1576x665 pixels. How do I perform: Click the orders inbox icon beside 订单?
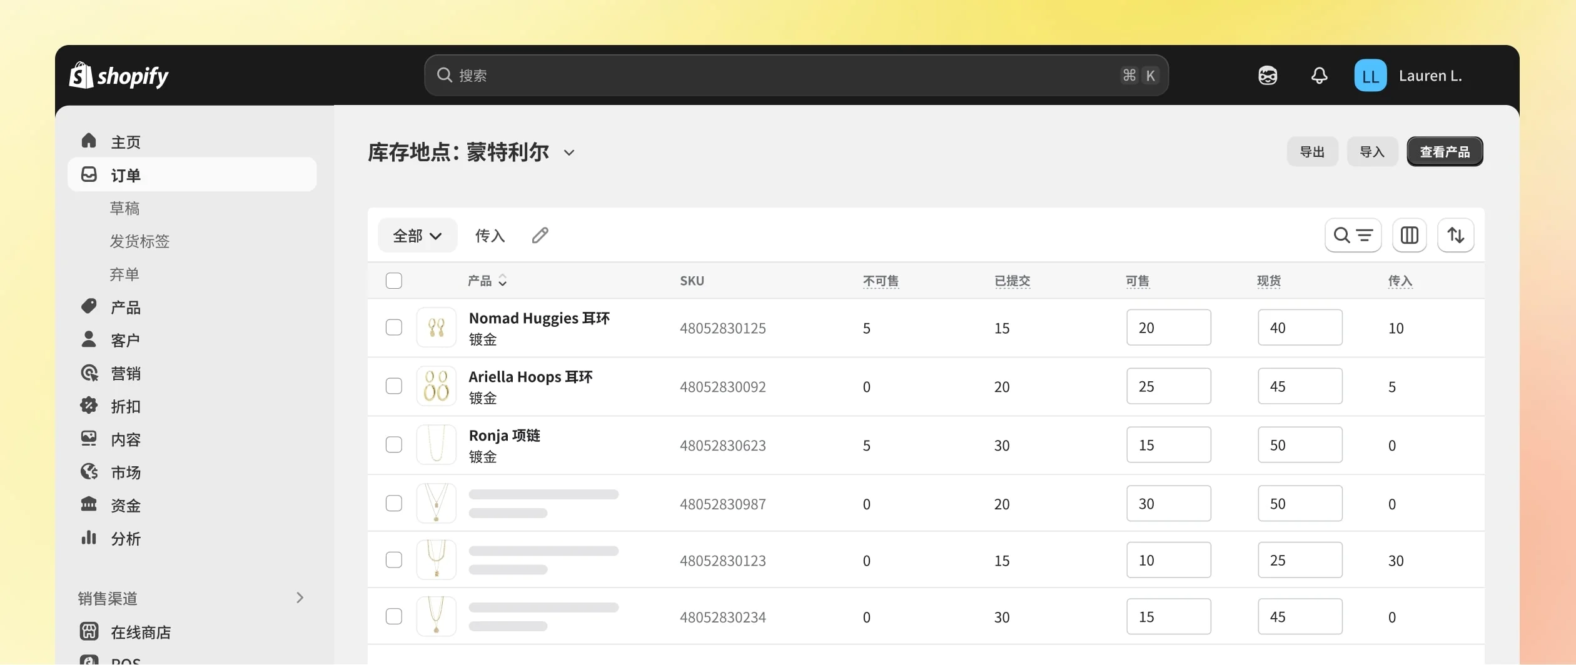[x=89, y=174]
